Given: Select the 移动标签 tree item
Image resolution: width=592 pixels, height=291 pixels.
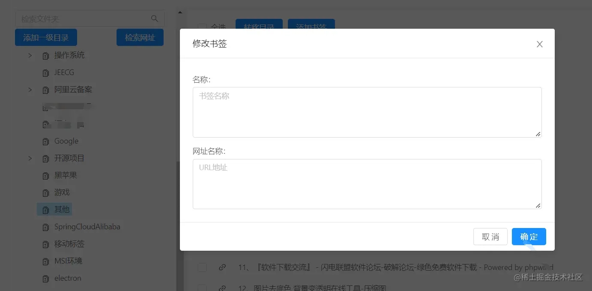Looking at the screenshot, I should click(69, 244).
